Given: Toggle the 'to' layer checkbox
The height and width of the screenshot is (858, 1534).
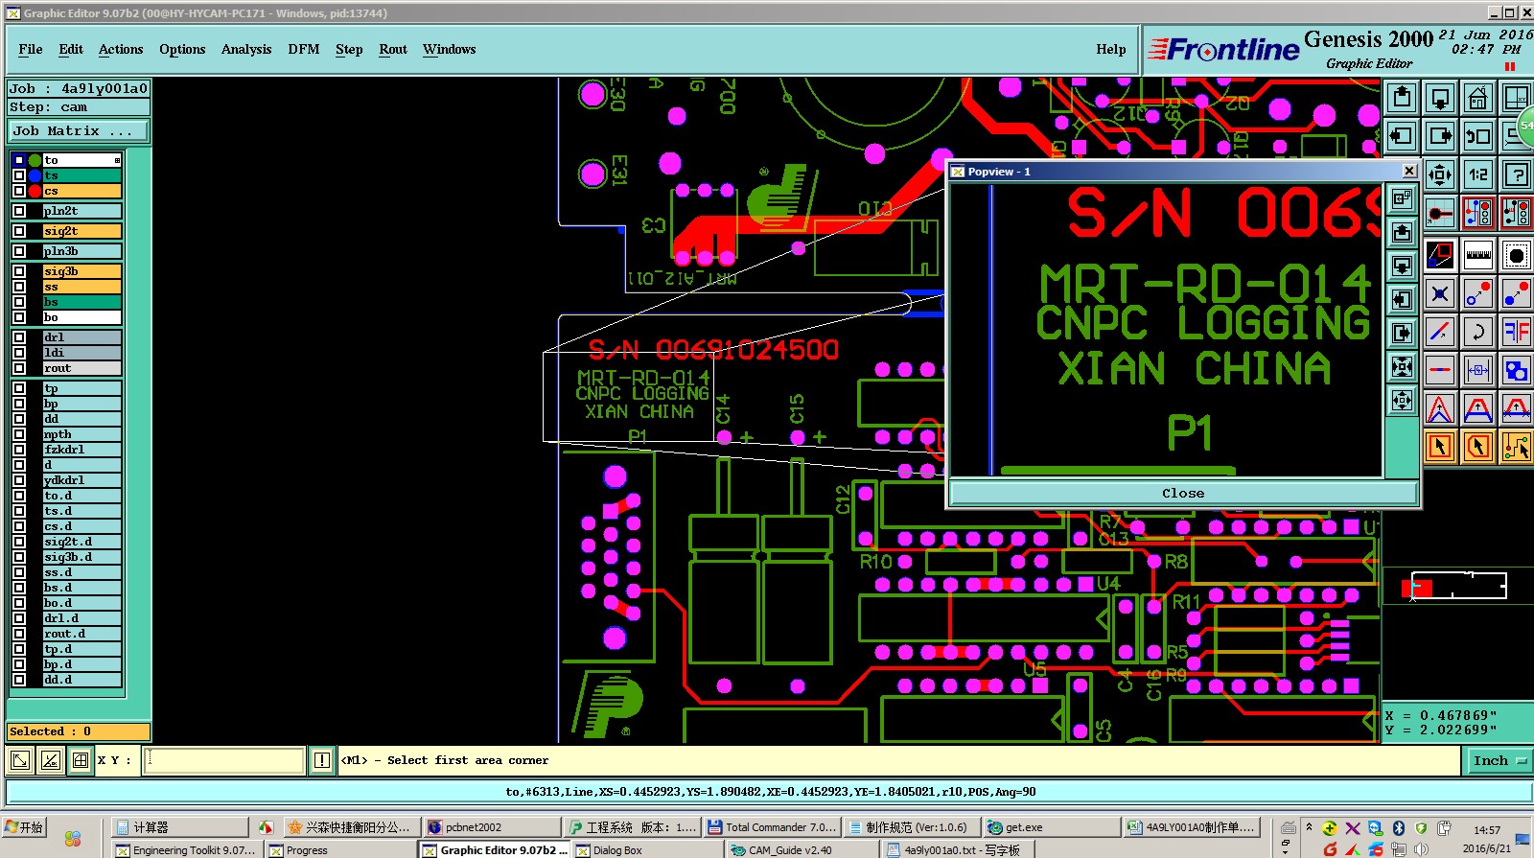Looking at the screenshot, I should pyautogui.click(x=19, y=160).
